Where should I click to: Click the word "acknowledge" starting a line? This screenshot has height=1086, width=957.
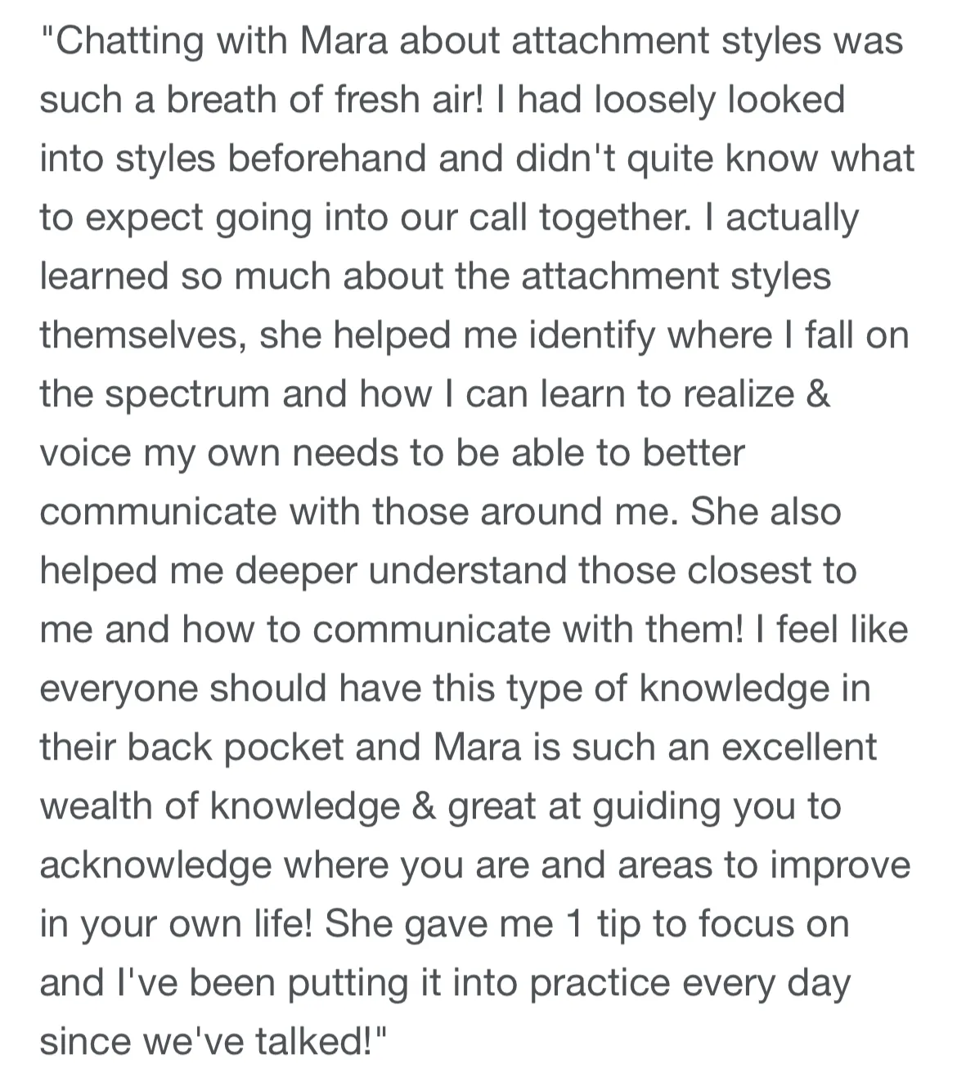click(155, 867)
